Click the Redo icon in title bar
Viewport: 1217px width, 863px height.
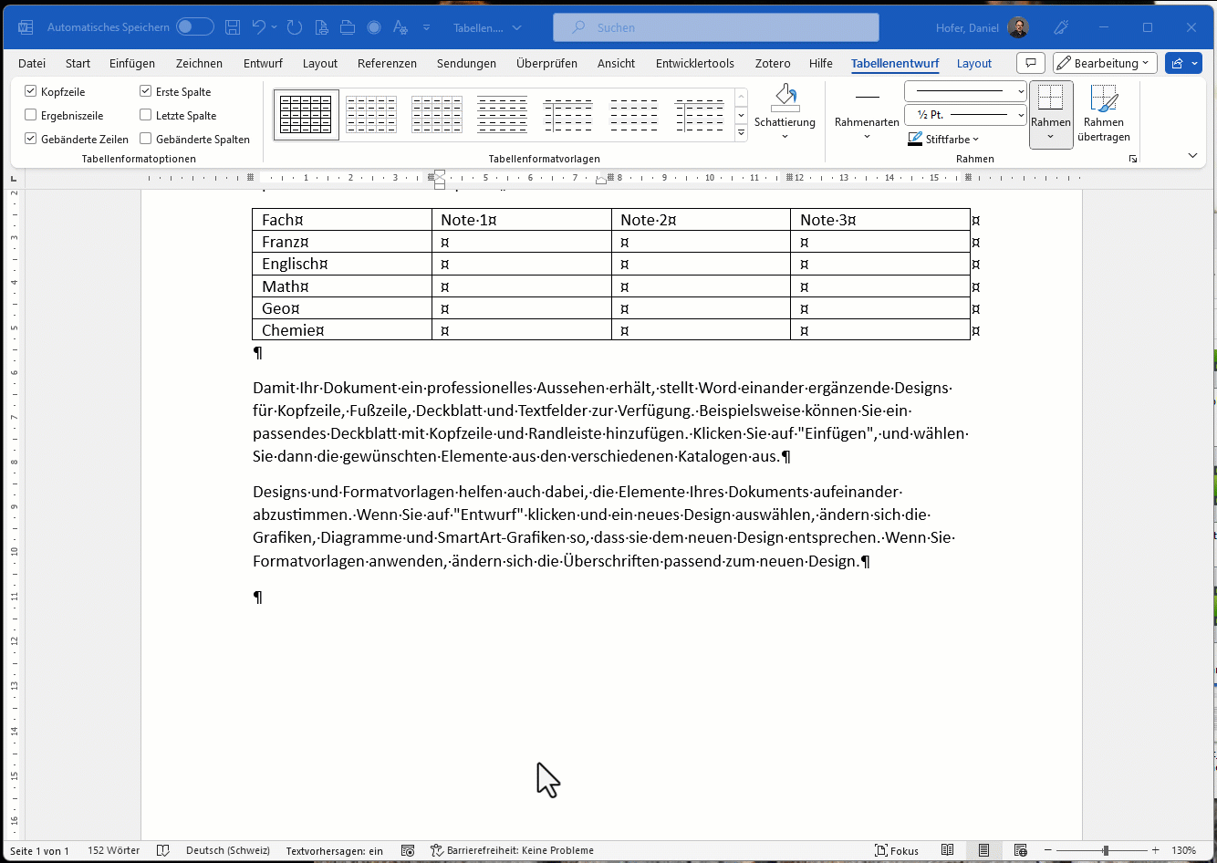click(x=295, y=27)
